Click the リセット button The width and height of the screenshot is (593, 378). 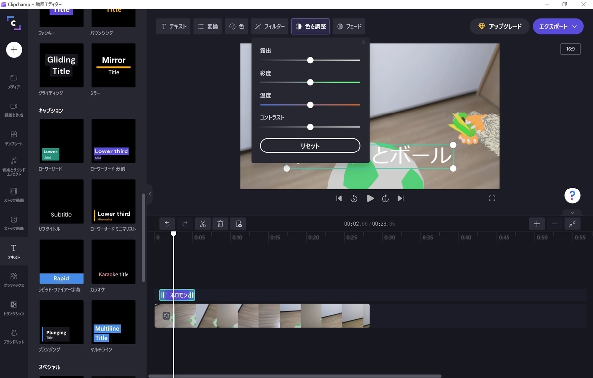coord(310,146)
